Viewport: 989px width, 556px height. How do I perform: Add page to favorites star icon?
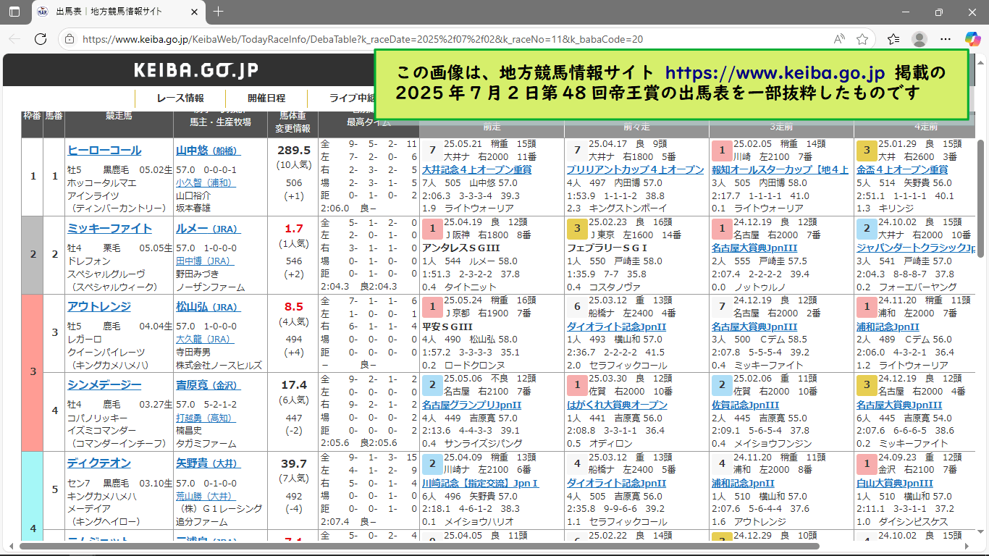coord(862,39)
